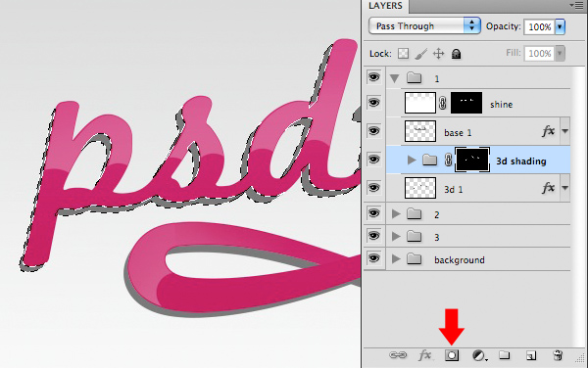This screenshot has height=368, width=588.
Task: Select the base 1 layer thumbnail
Action: coord(420,131)
